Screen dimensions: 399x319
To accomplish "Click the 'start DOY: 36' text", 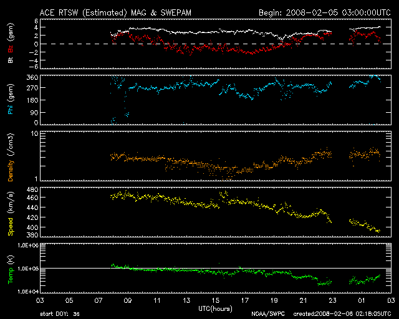I will pyautogui.click(x=60, y=314).
